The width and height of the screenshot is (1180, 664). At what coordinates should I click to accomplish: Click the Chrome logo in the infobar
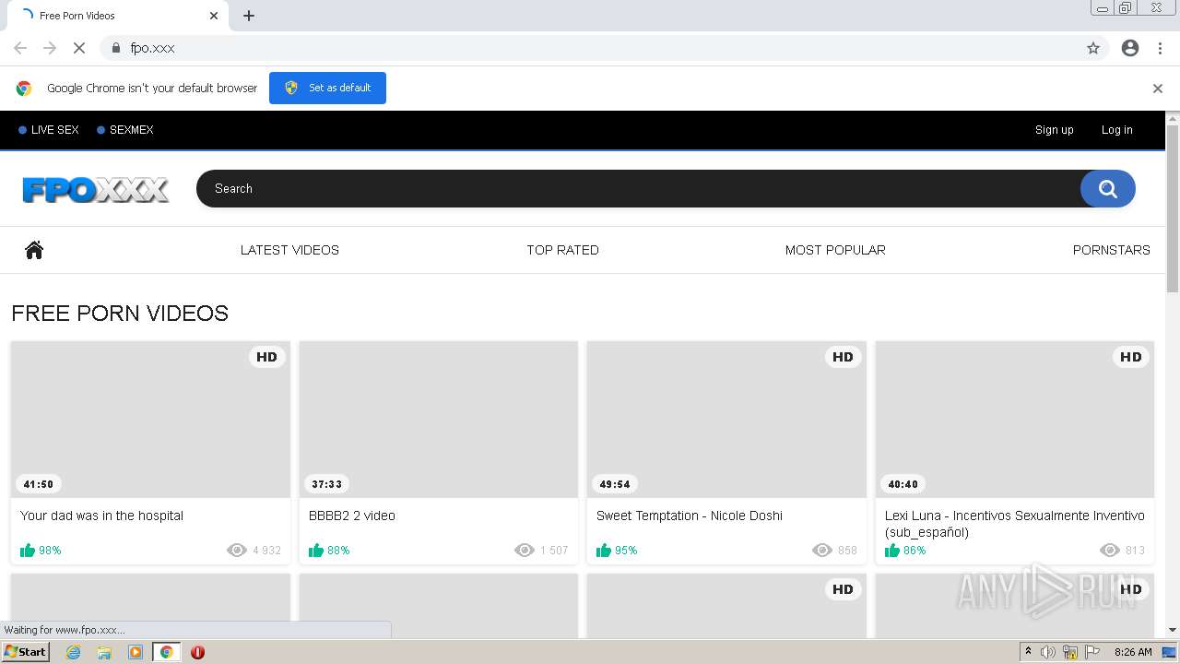(x=24, y=89)
